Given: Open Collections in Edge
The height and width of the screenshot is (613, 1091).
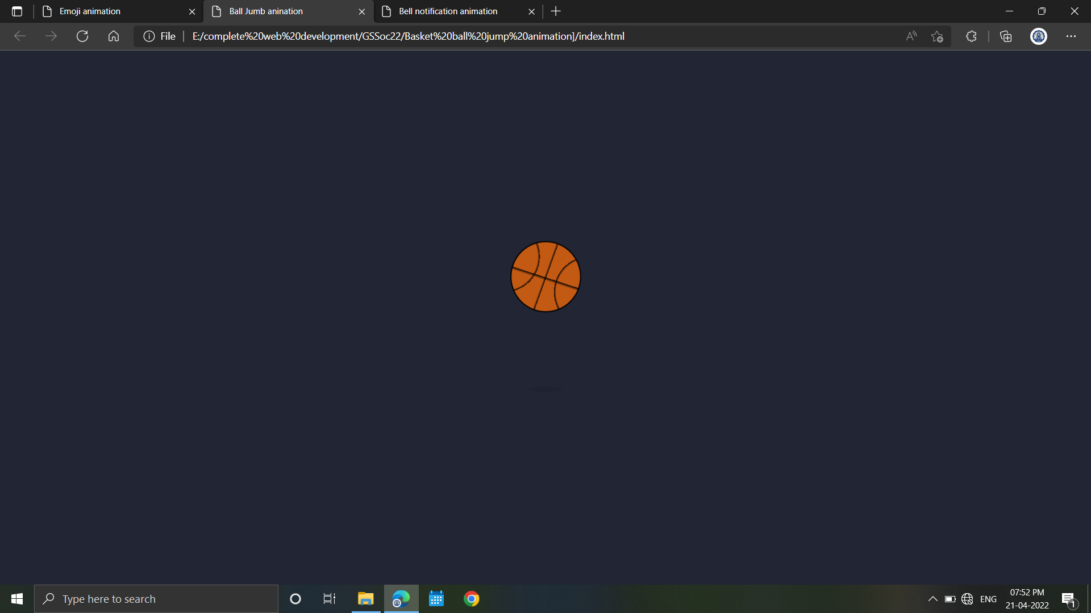Looking at the screenshot, I should (x=1005, y=36).
